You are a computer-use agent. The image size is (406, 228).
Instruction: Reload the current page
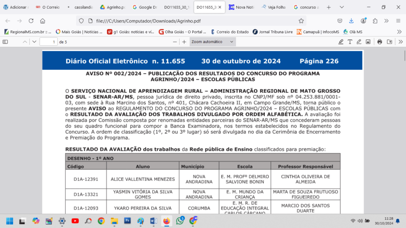31,21
